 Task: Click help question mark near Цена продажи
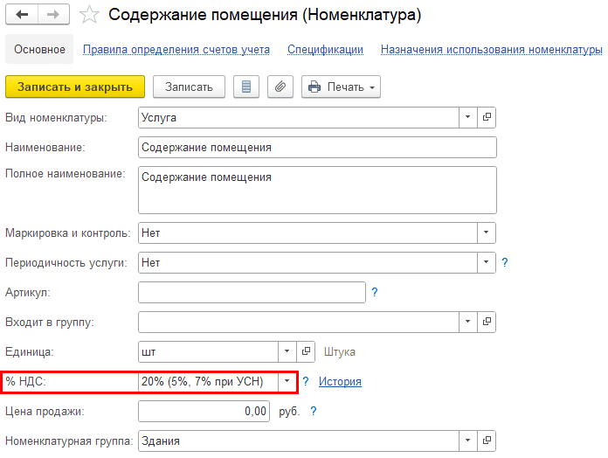click(313, 411)
